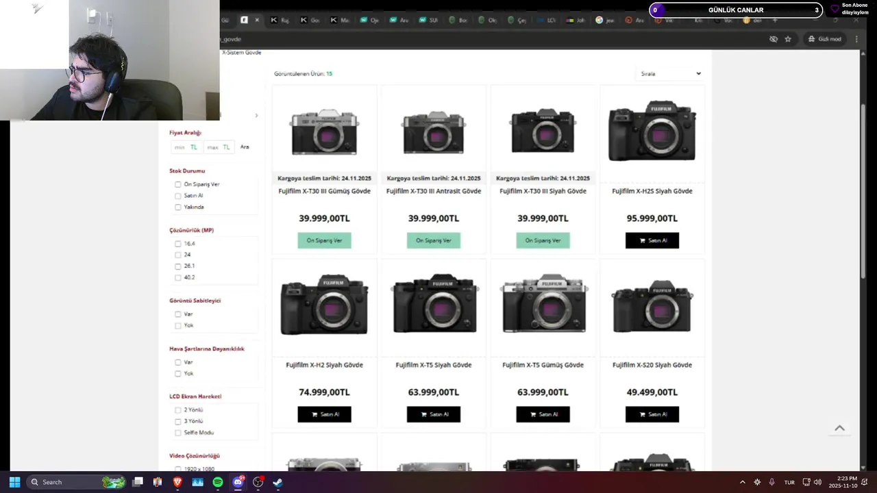Image resolution: width=877 pixels, height=493 pixels.
Task: Click the X-T5 Siyah camera thumbnail
Action: coord(434,303)
